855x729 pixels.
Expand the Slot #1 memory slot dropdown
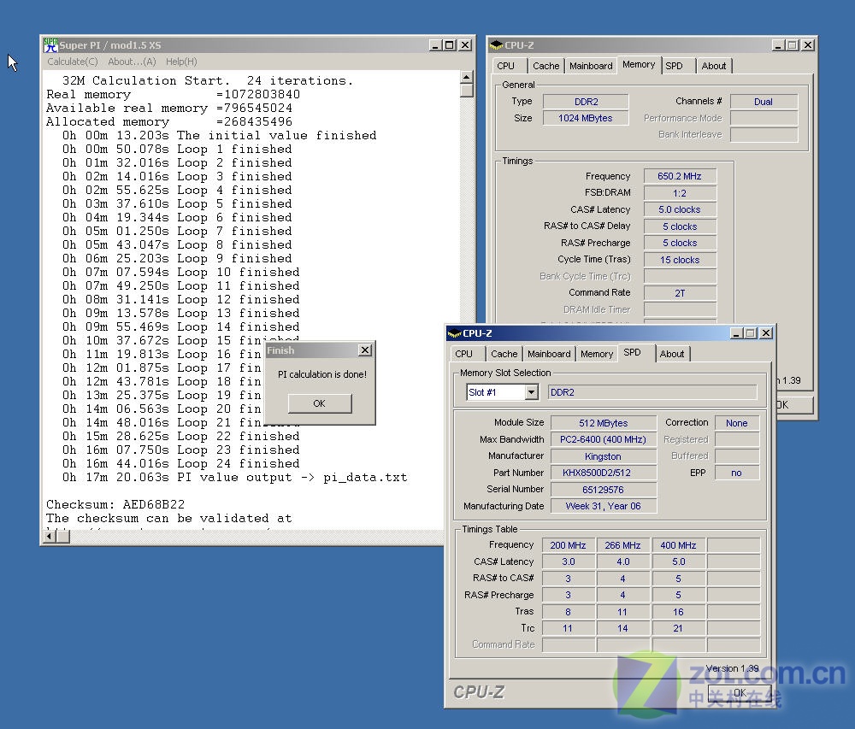tap(532, 392)
